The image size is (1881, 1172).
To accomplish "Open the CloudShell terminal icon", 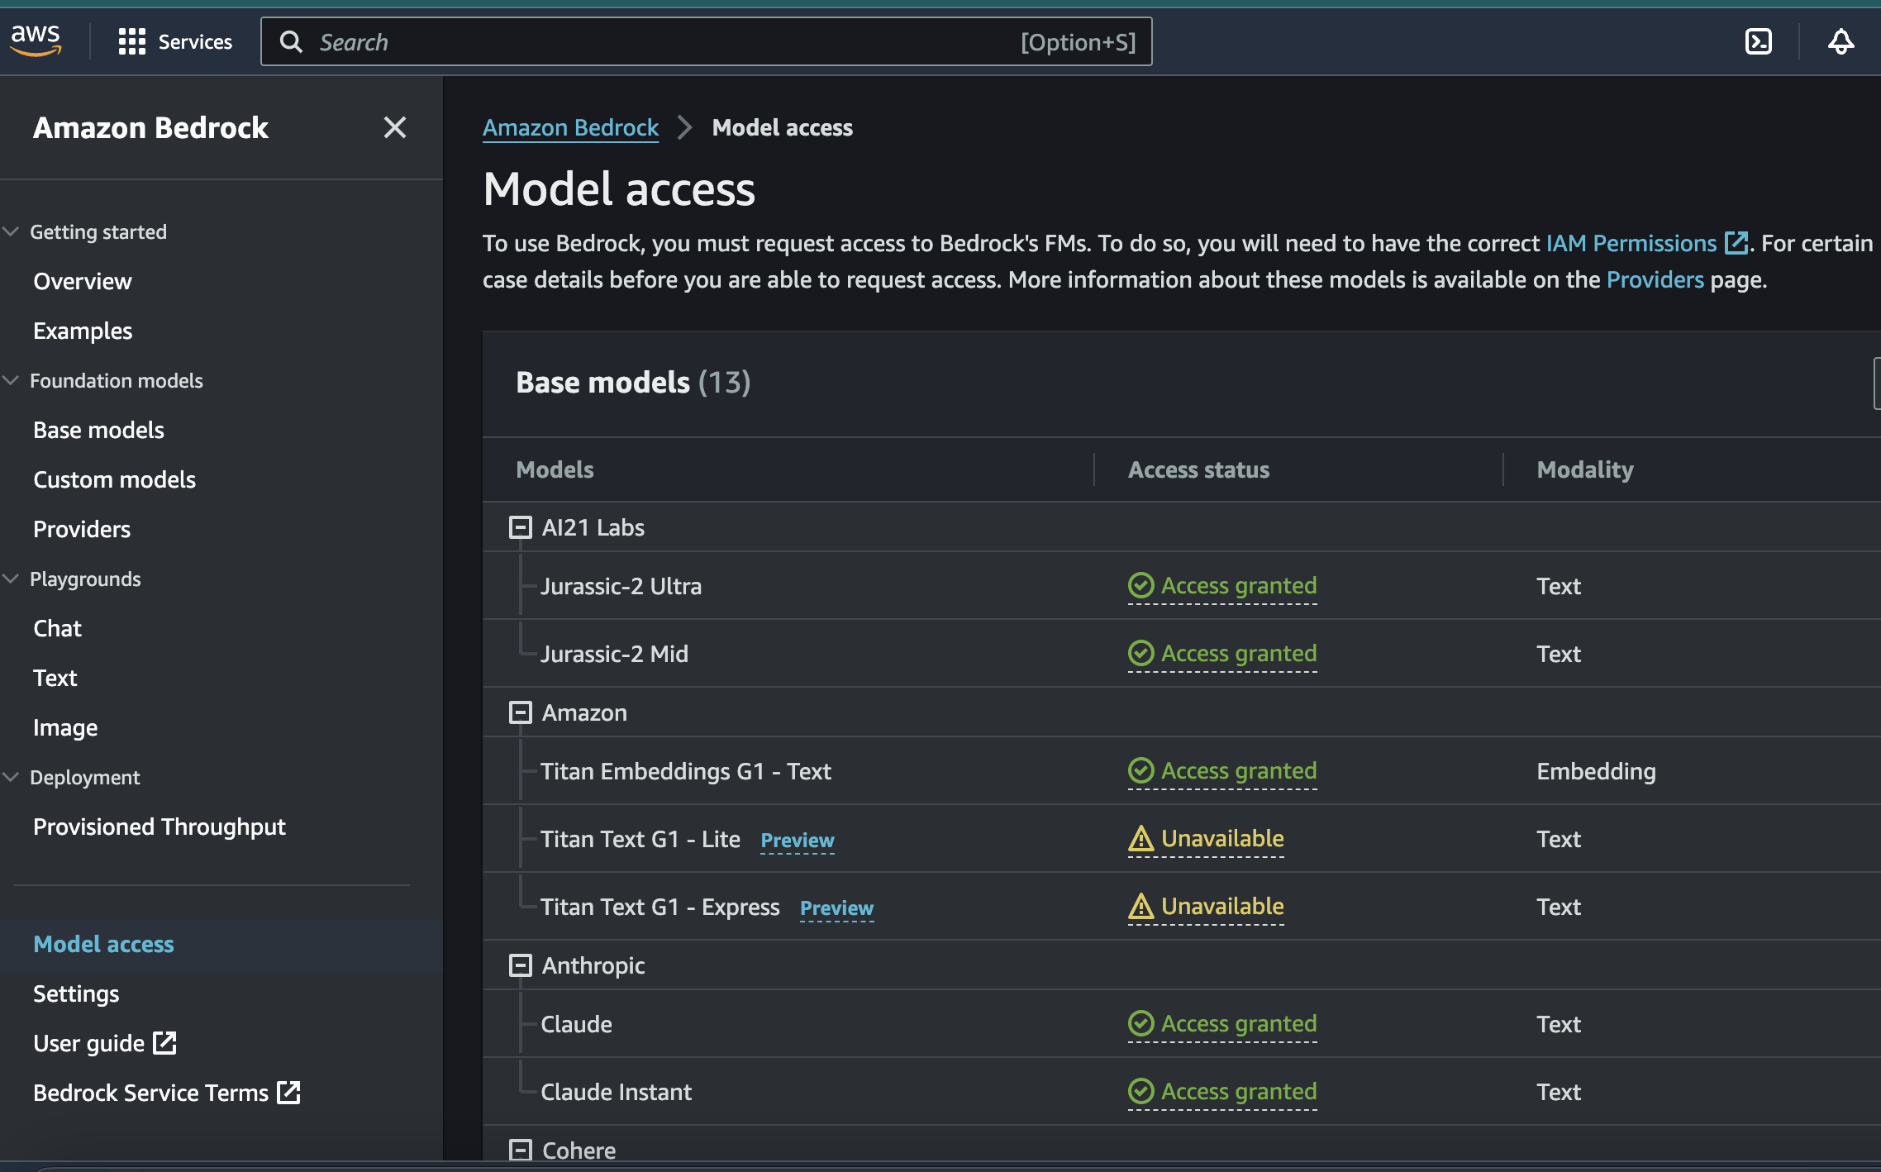I will pyautogui.click(x=1758, y=41).
